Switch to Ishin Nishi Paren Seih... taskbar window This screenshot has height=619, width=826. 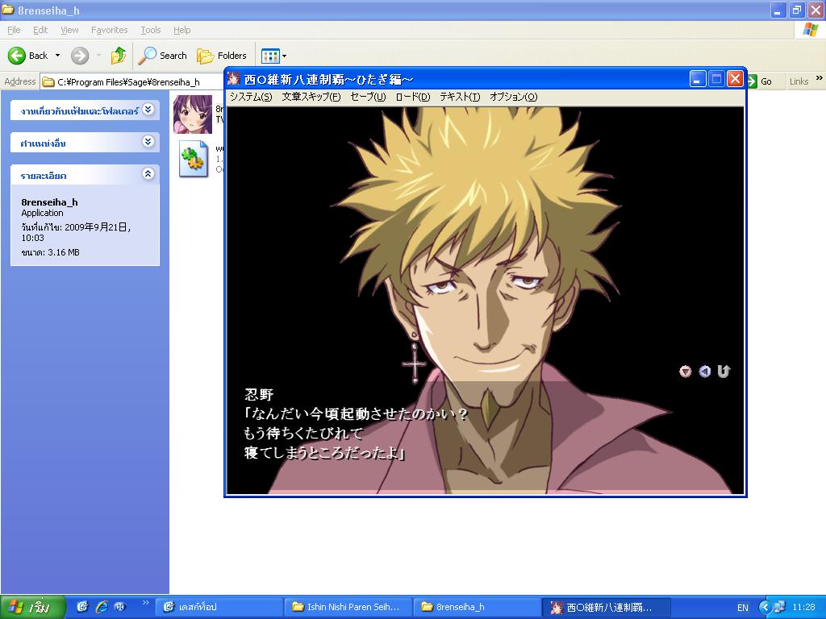[x=348, y=607]
